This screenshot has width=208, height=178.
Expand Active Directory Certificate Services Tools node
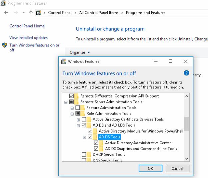78,120
